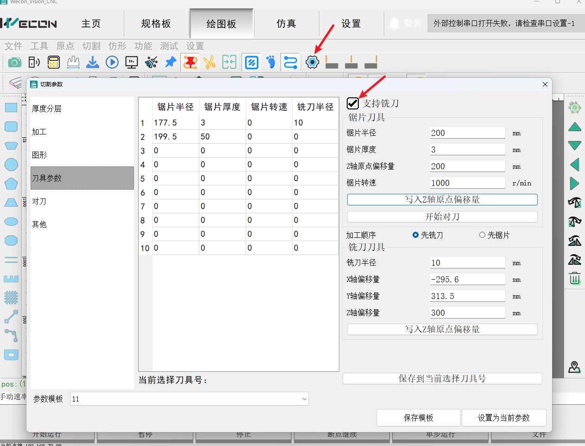
Task: Click the camera icon in the toolbar
Action: pos(15,62)
